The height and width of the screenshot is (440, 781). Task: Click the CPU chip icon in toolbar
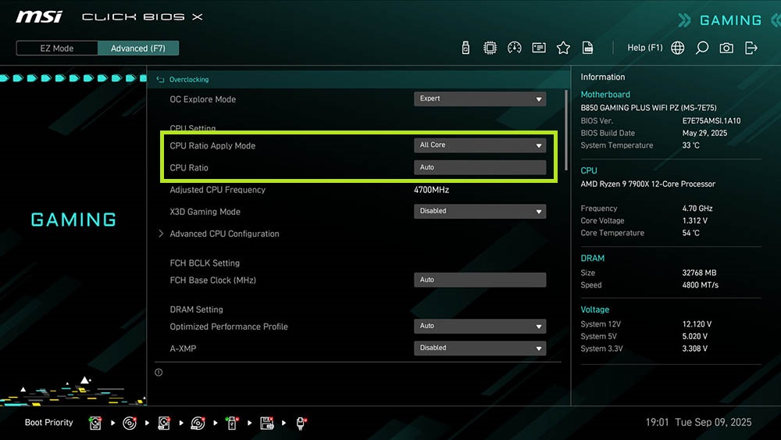[x=490, y=48]
